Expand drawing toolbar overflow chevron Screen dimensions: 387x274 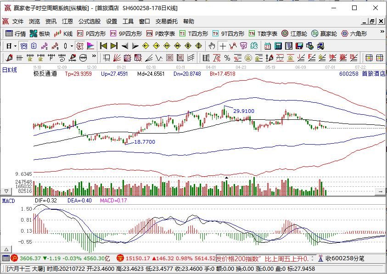click(x=94, y=56)
